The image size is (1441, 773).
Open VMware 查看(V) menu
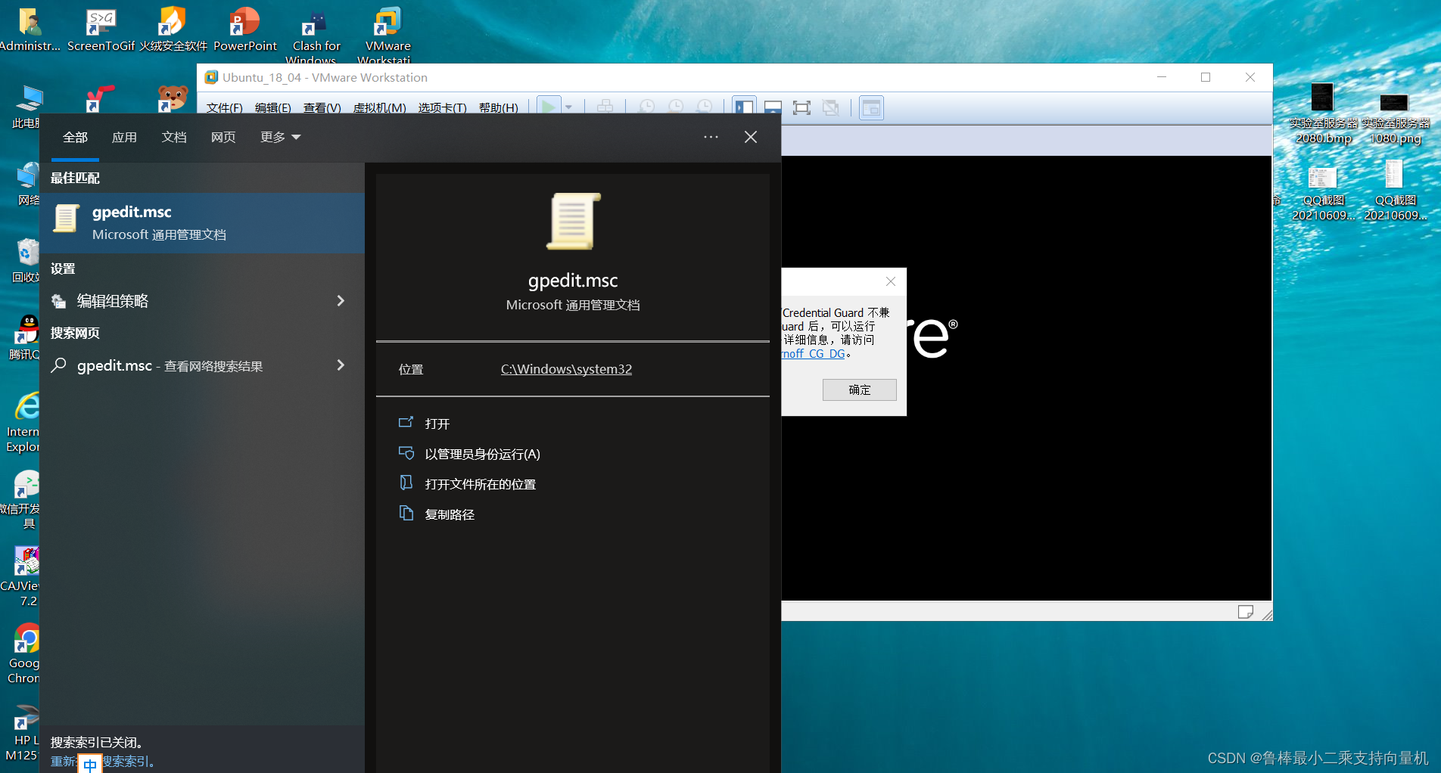click(x=322, y=107)
